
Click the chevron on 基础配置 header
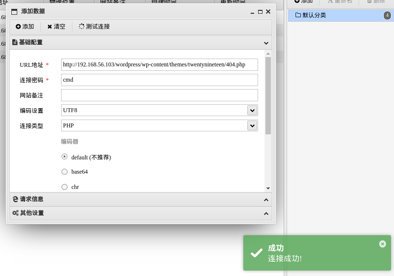[x=266, y=43]
